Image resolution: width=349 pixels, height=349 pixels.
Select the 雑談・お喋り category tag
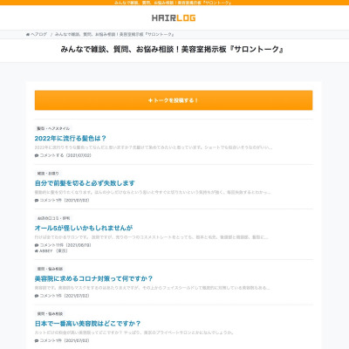(x=48, y=174)
